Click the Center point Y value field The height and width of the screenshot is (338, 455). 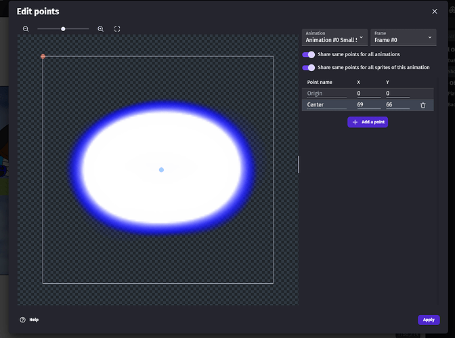397,105
